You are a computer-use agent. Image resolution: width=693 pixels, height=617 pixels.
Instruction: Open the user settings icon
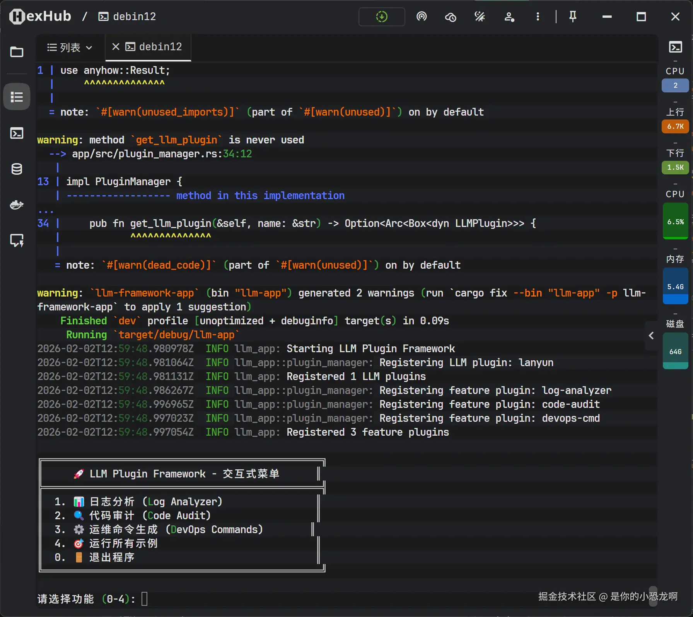point(509,17)
